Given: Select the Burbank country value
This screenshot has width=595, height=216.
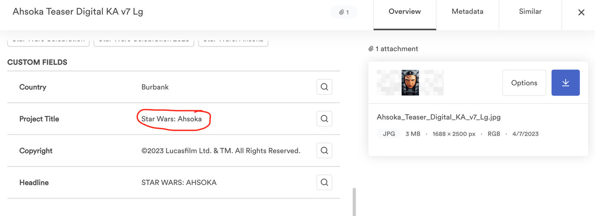Looking at the screenshot, I should click(155, 87).
